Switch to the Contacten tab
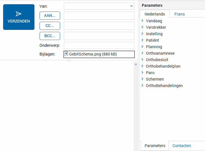 (x=182, y=146)
